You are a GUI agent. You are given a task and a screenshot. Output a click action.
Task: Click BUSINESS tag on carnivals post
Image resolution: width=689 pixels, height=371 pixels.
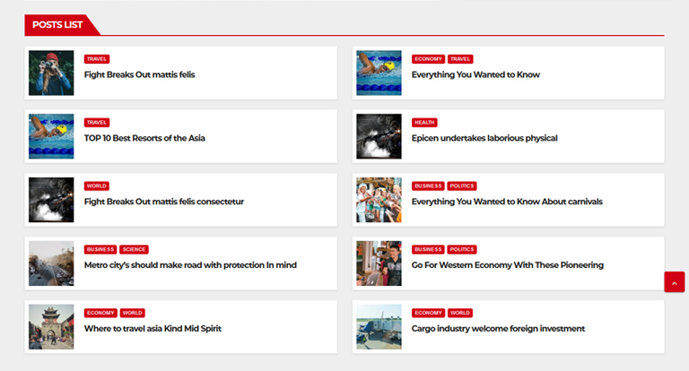click(x=428, y=185)
